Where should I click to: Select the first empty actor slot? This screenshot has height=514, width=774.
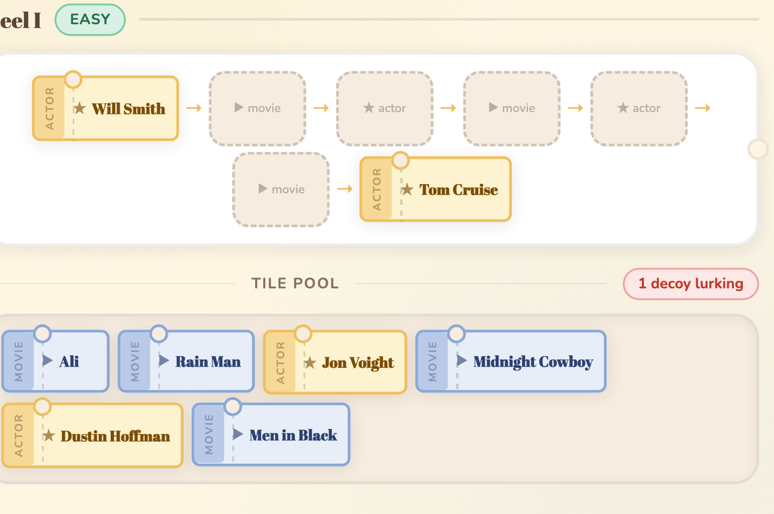[385, 108]
